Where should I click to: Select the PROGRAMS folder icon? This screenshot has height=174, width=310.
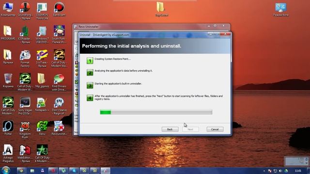click(x=8, y=33)
